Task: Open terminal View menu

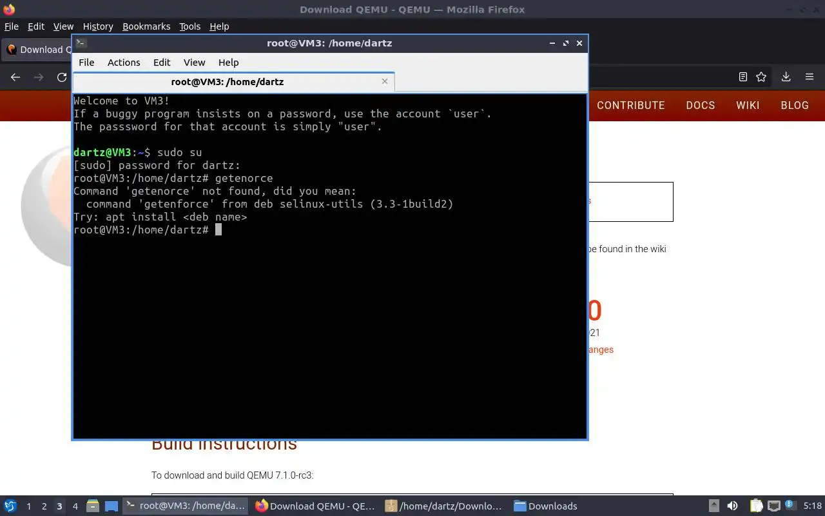Action: tap(194, 63)
